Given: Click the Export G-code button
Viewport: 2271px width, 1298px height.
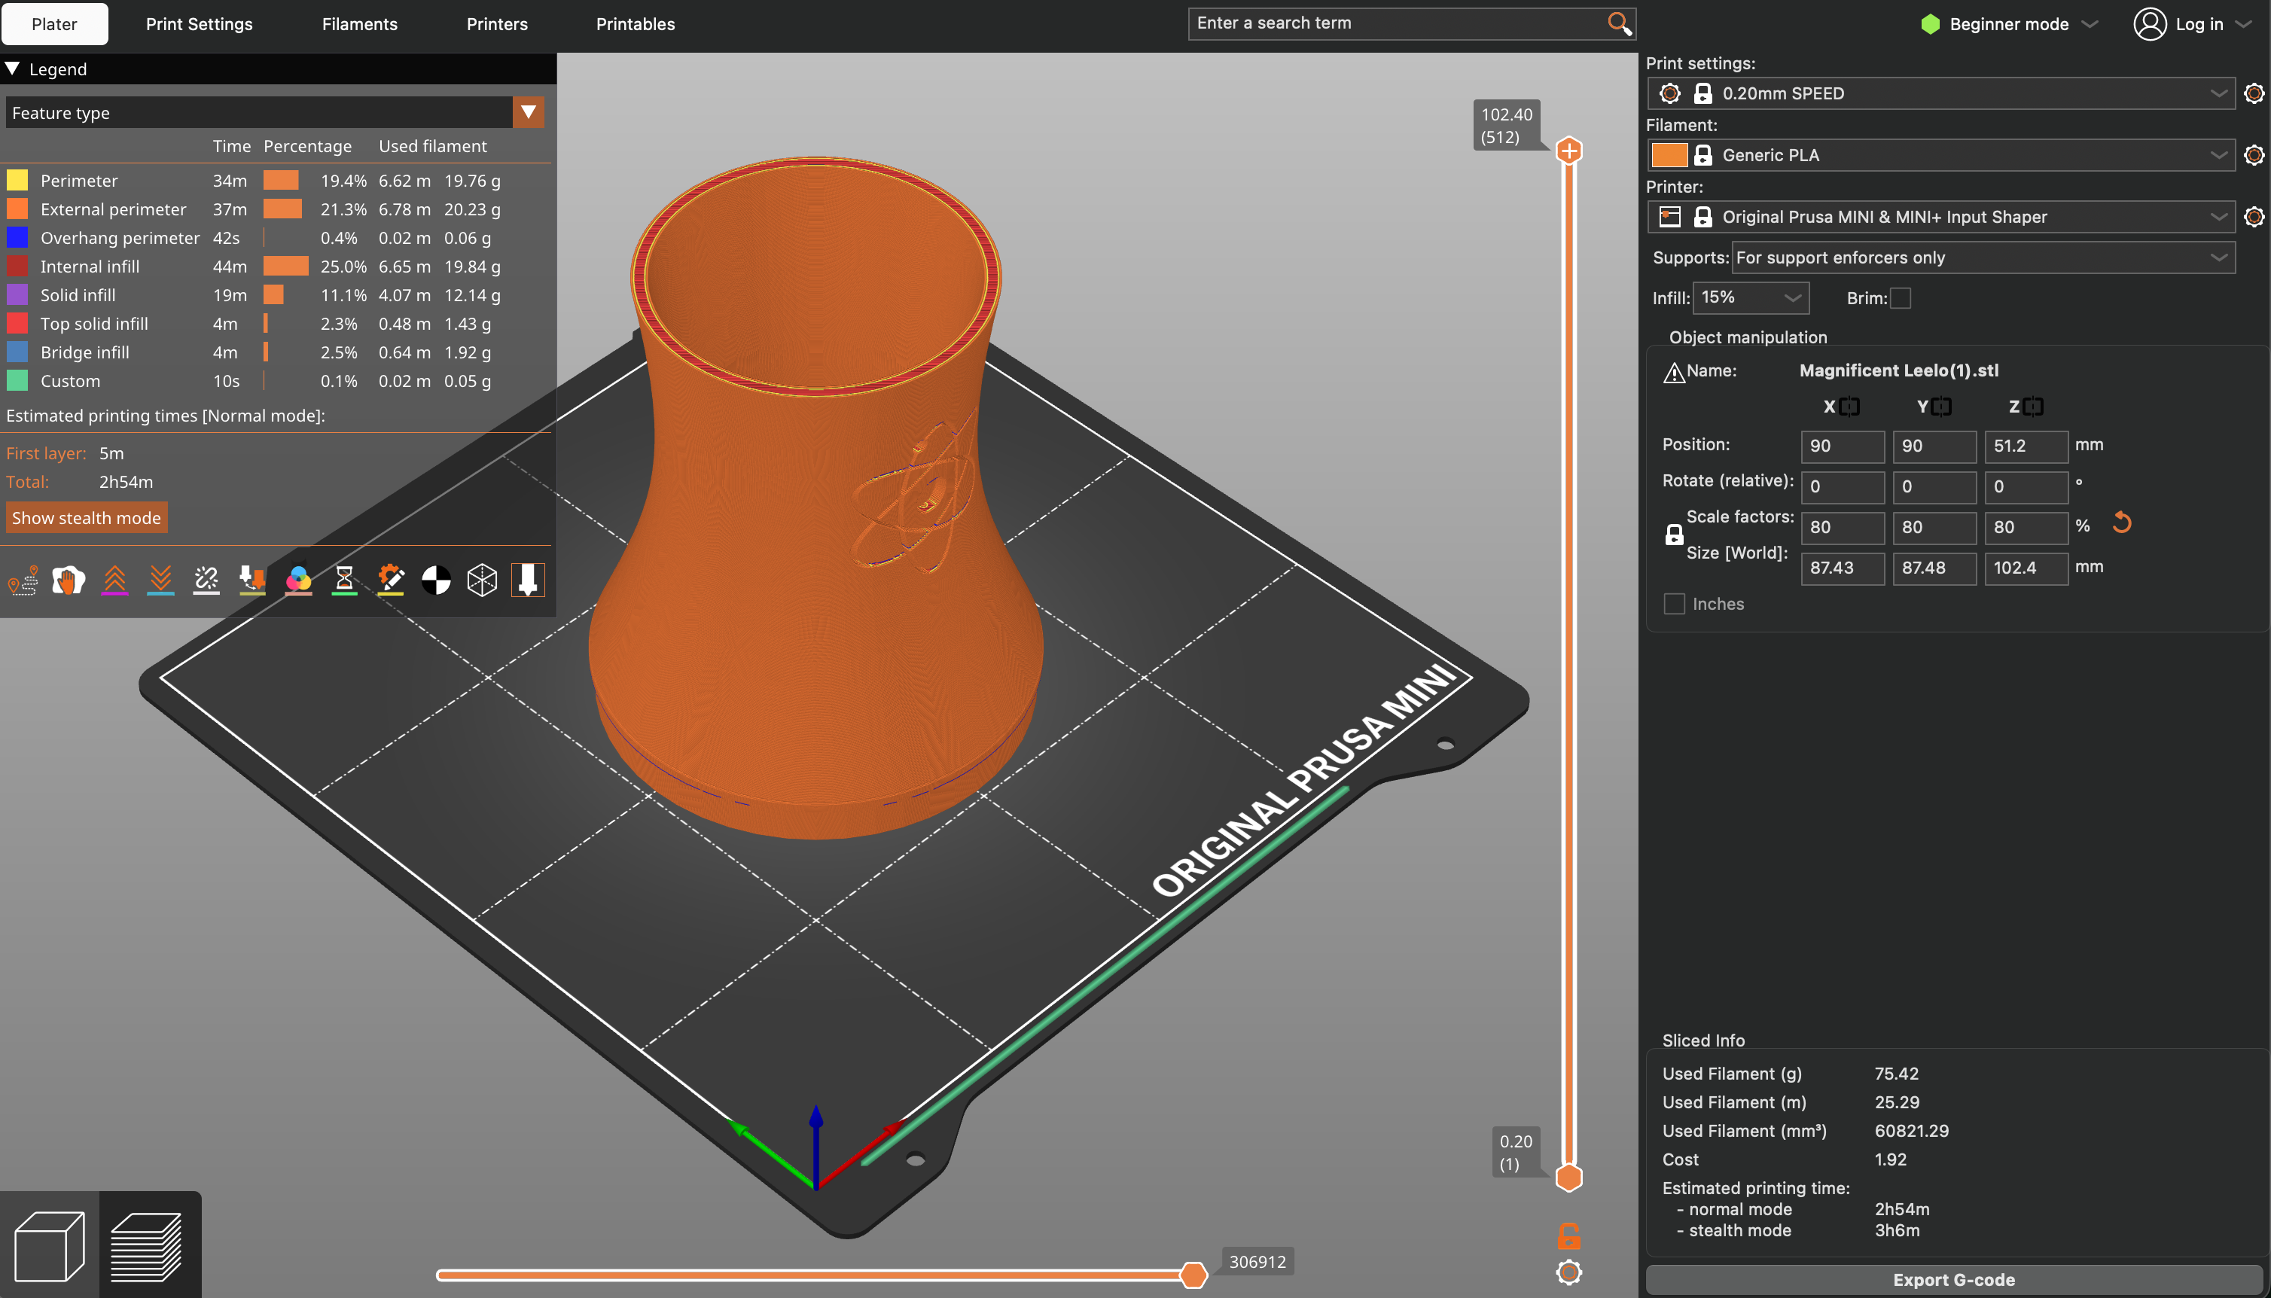Looking at the screenshot, I should point(1952,1279).
